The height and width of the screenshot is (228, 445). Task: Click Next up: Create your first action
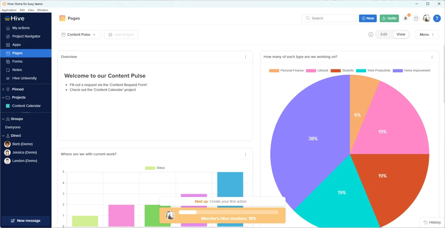pyautogui.click(x=222, y=201)
